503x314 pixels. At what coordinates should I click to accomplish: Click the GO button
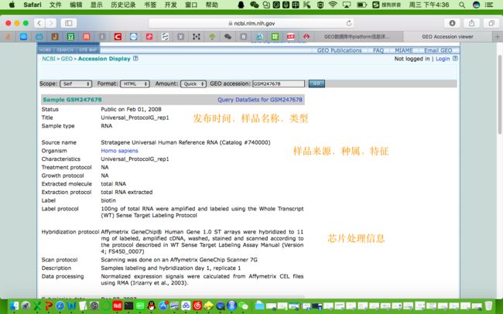[317, 84]
